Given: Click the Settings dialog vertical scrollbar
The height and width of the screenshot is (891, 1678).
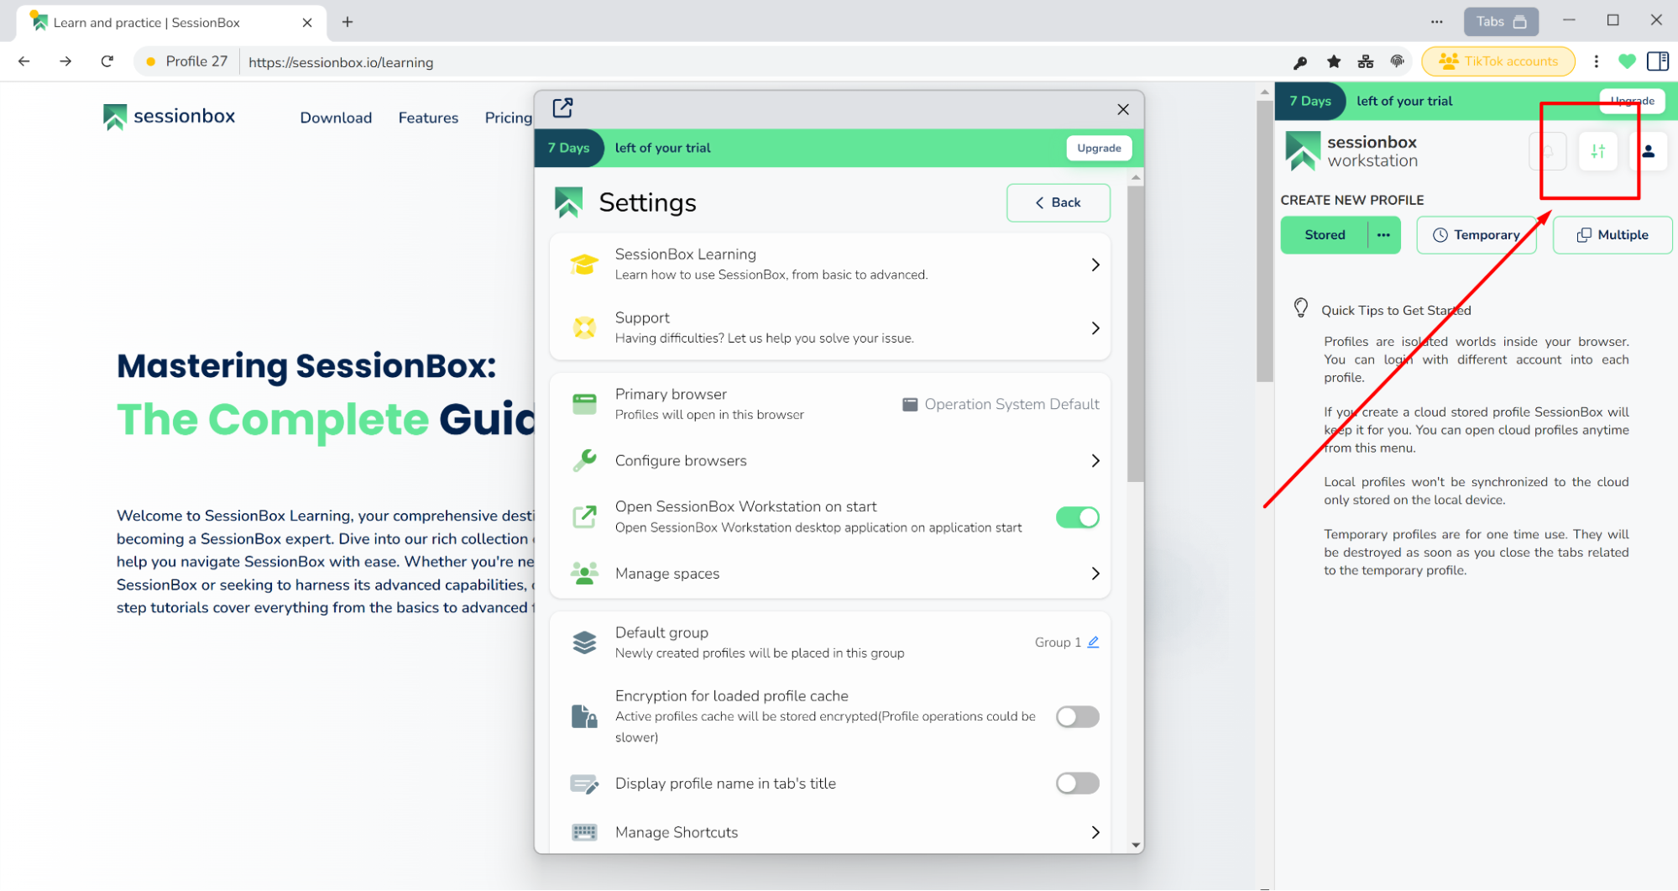Looking at the screenshot, I should point(1136,333).
